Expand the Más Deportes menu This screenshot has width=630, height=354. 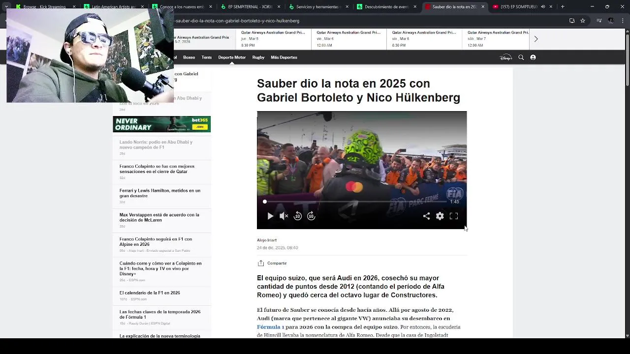(x=284, y=58)
